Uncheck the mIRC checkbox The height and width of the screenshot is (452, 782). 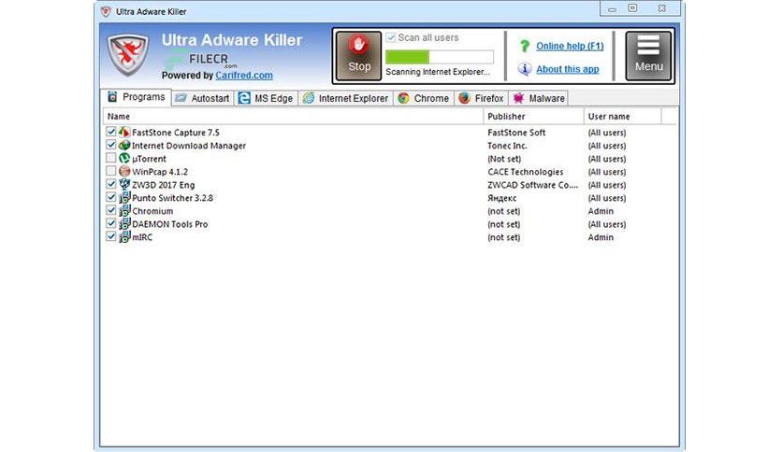(x=110, y=236)
